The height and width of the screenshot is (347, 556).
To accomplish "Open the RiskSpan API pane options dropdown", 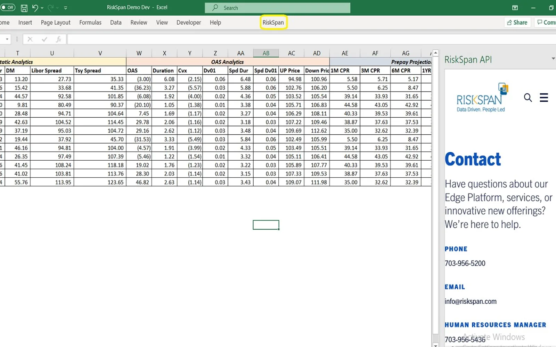I will pos(553,59).
